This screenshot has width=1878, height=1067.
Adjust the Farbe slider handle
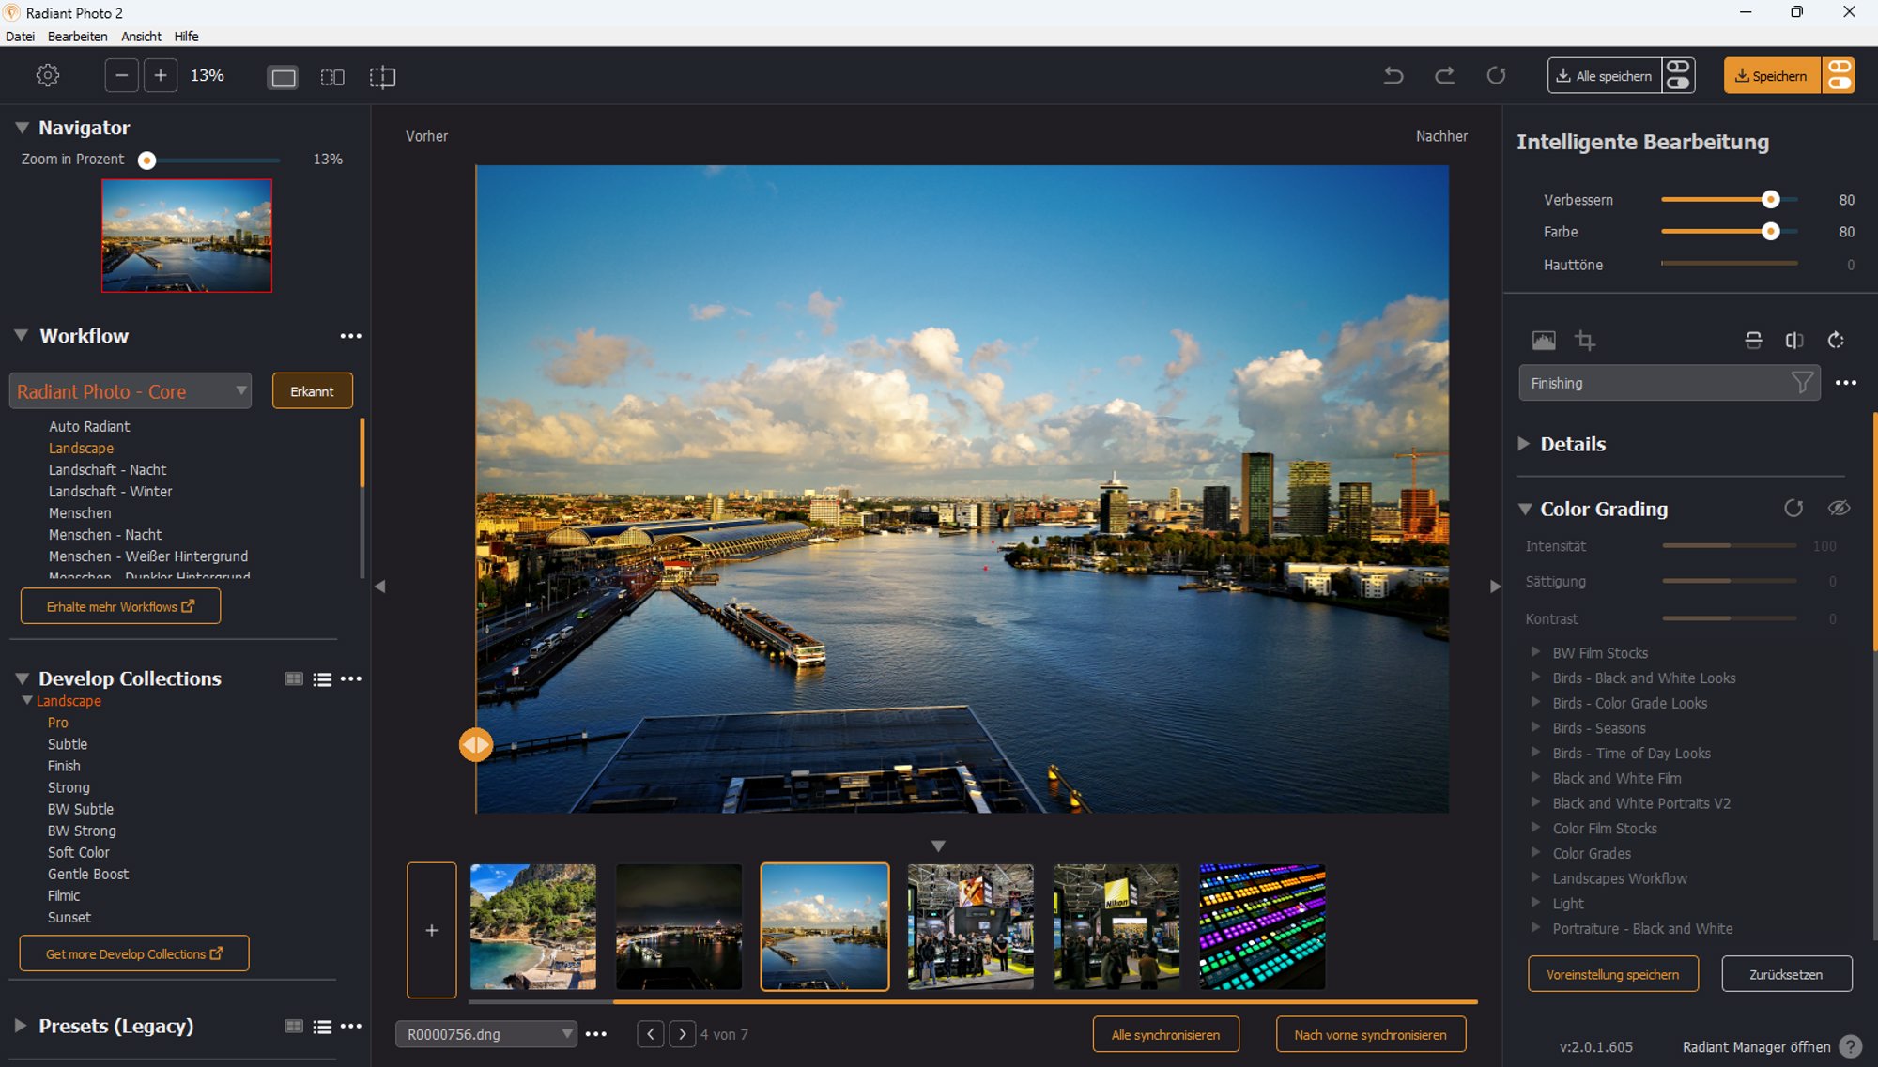click(1771, 232)
